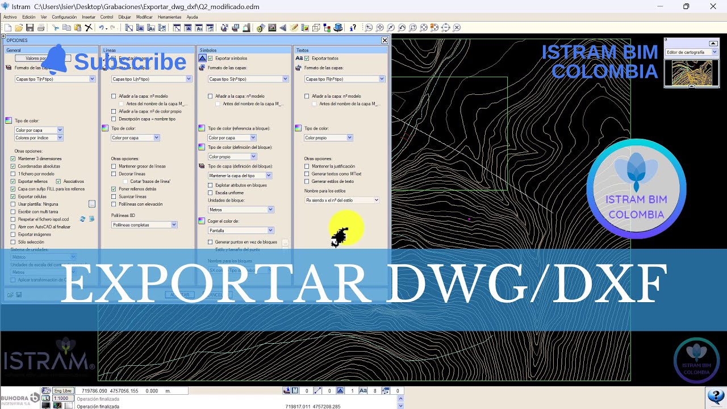Open Capas tipo L(nº tipo) dropdown

tap(152, 79)
